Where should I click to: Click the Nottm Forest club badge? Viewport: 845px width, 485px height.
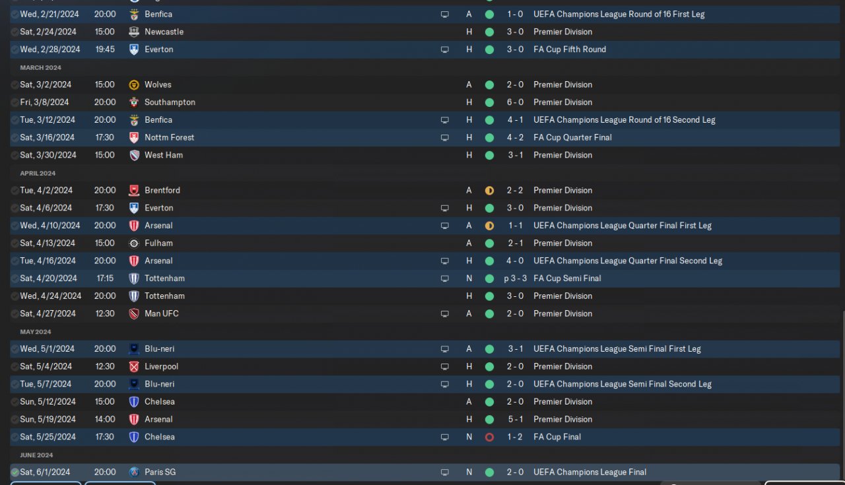(x=134, y=137)
